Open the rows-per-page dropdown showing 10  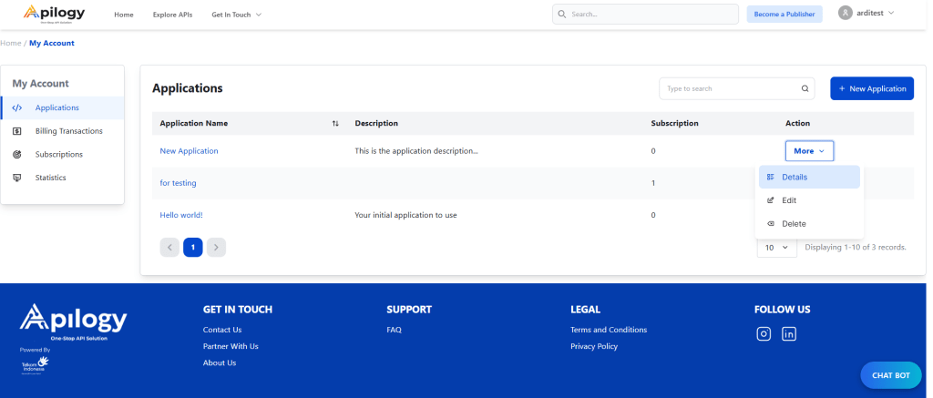point(776,247)
